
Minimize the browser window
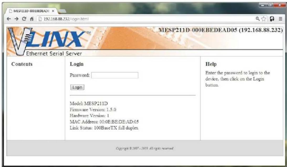[x=263, y=5]
